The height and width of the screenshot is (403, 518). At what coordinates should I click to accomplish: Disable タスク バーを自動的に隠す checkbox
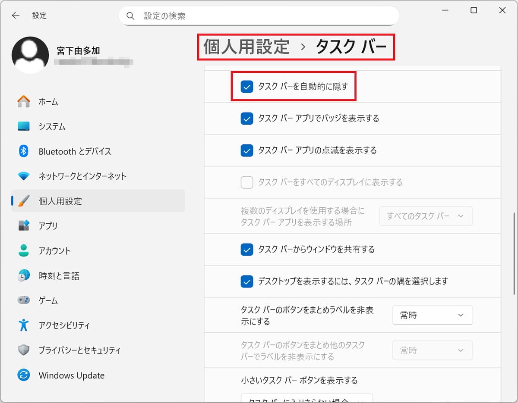click(247, 87)
